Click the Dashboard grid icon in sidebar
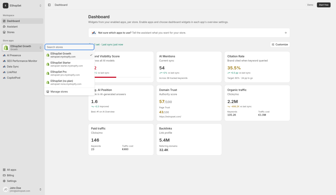This screenshot has width=336, height=195. coord(4,21)
